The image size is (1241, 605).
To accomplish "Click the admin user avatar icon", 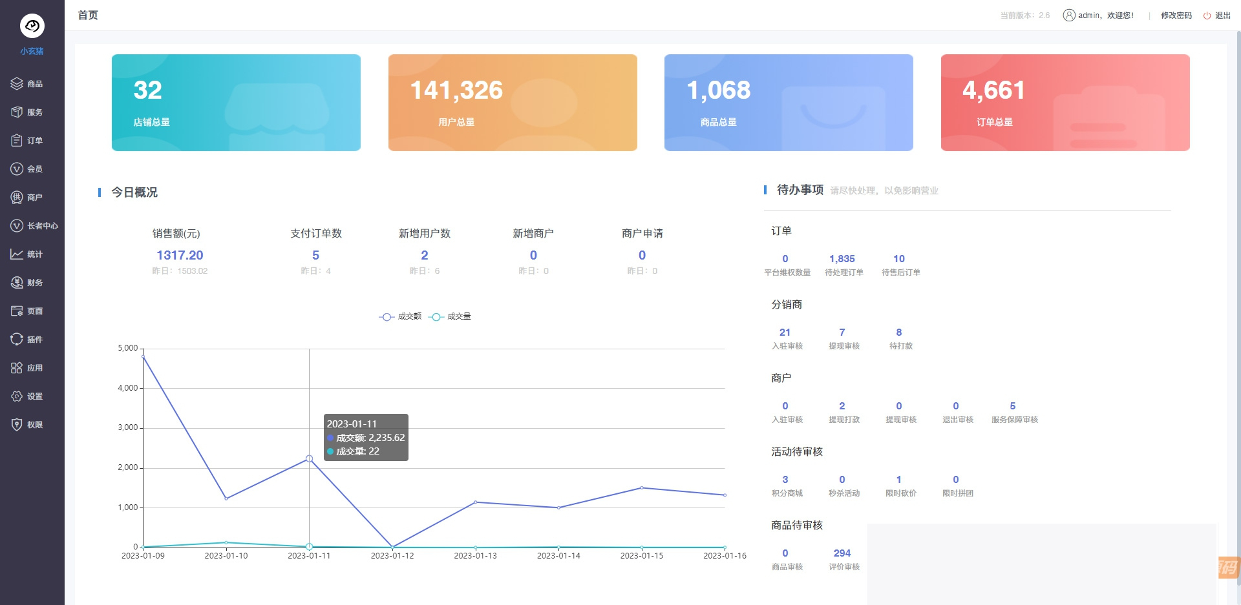I will click(1068, 15).
